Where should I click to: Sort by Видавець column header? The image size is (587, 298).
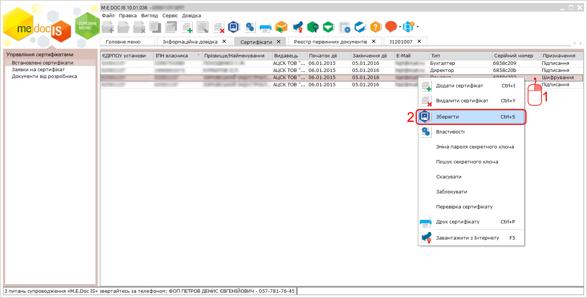pyautogui.click(x=290, y=56)
